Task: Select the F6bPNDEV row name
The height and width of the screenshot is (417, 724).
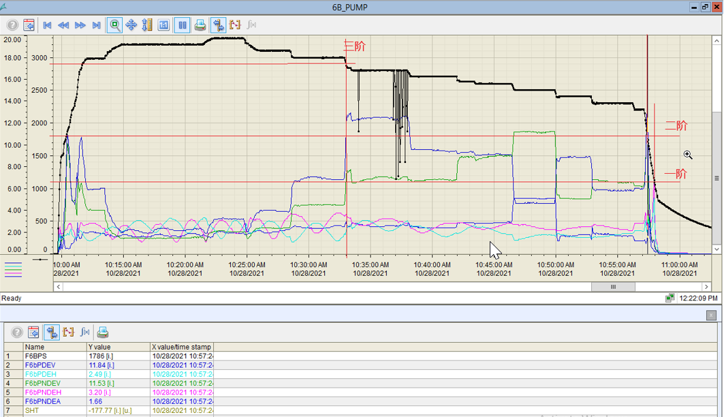Action: click(42, 384)
